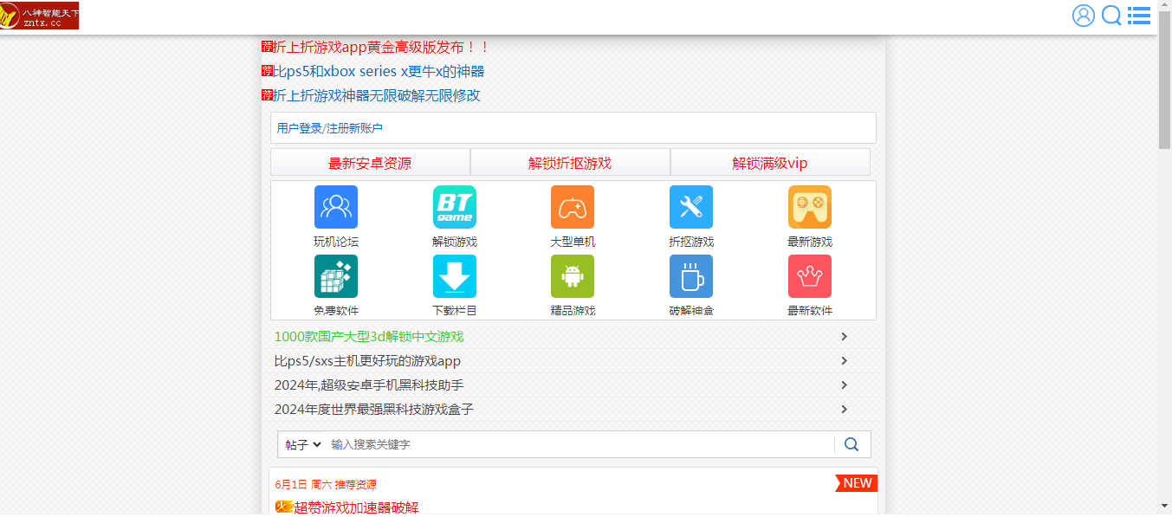
Task: Click the 精品游戏 Android robot icon
Action: [x=573, y=277]
